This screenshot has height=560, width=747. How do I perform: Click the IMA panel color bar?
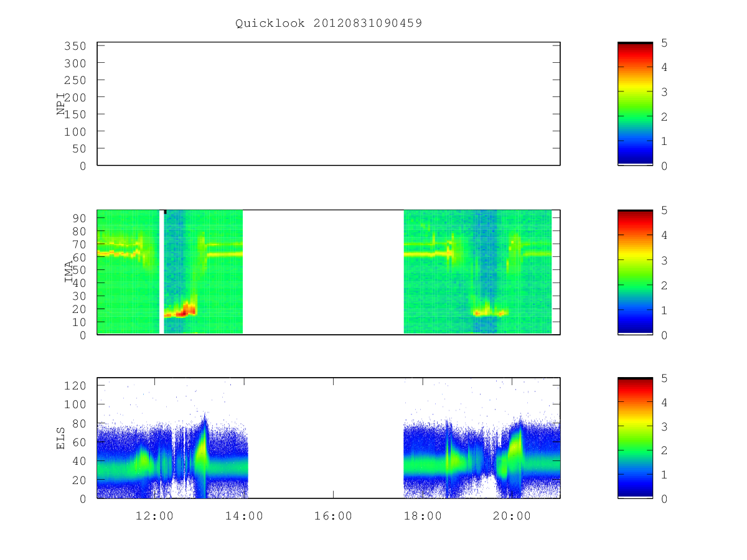tap(635, 272)
